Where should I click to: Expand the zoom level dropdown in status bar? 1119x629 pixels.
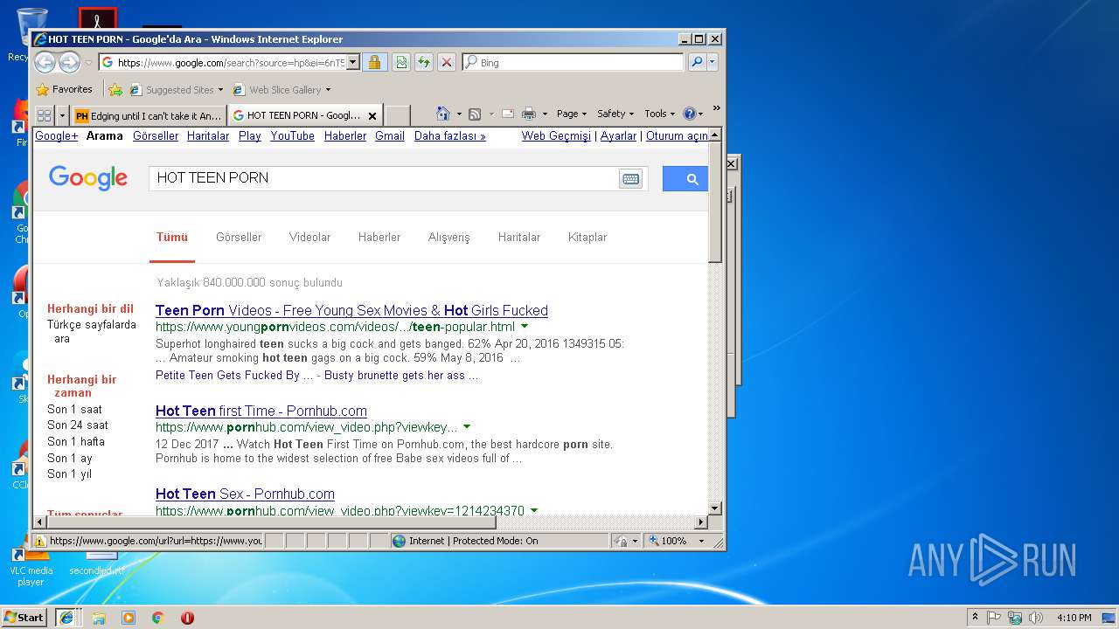[x=701, y=541]
